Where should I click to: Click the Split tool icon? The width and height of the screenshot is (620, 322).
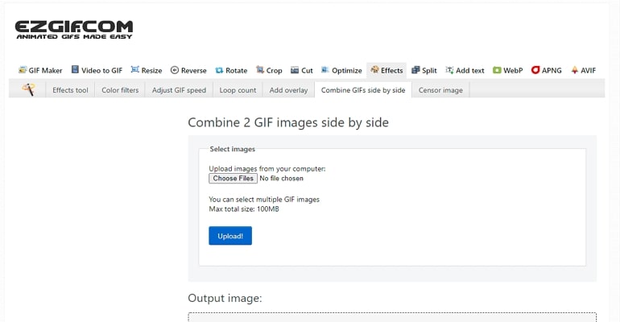[415, 70]
